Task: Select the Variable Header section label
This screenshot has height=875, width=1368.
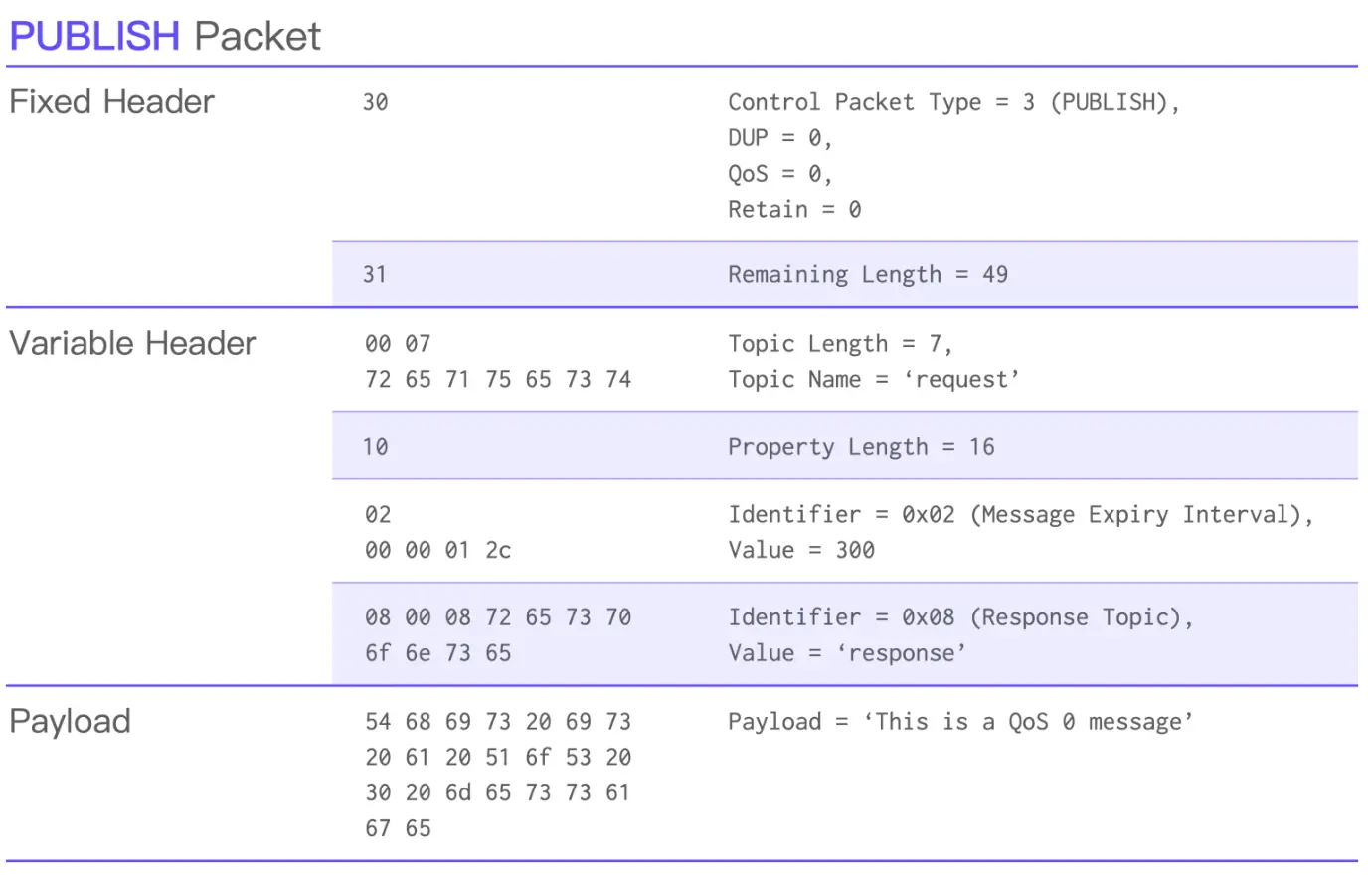Action: [132, 343]
